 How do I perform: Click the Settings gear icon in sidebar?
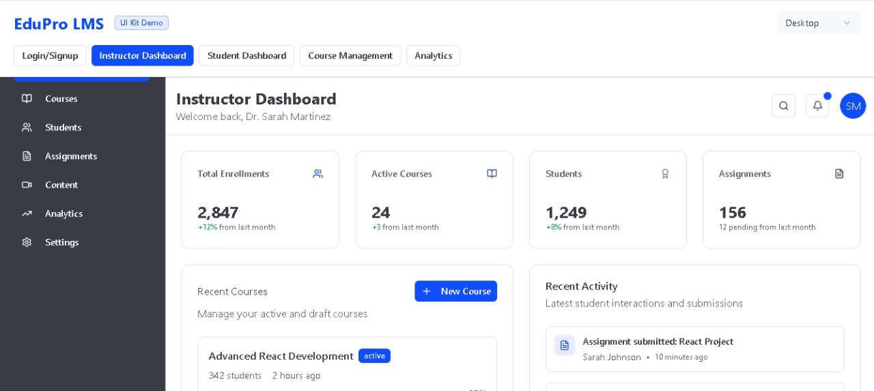pyautogui.click(x=27, y=242)
